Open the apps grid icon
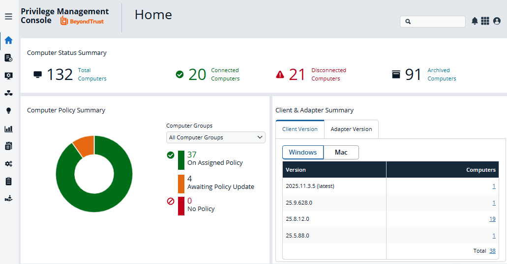 (x=485, y=21)
